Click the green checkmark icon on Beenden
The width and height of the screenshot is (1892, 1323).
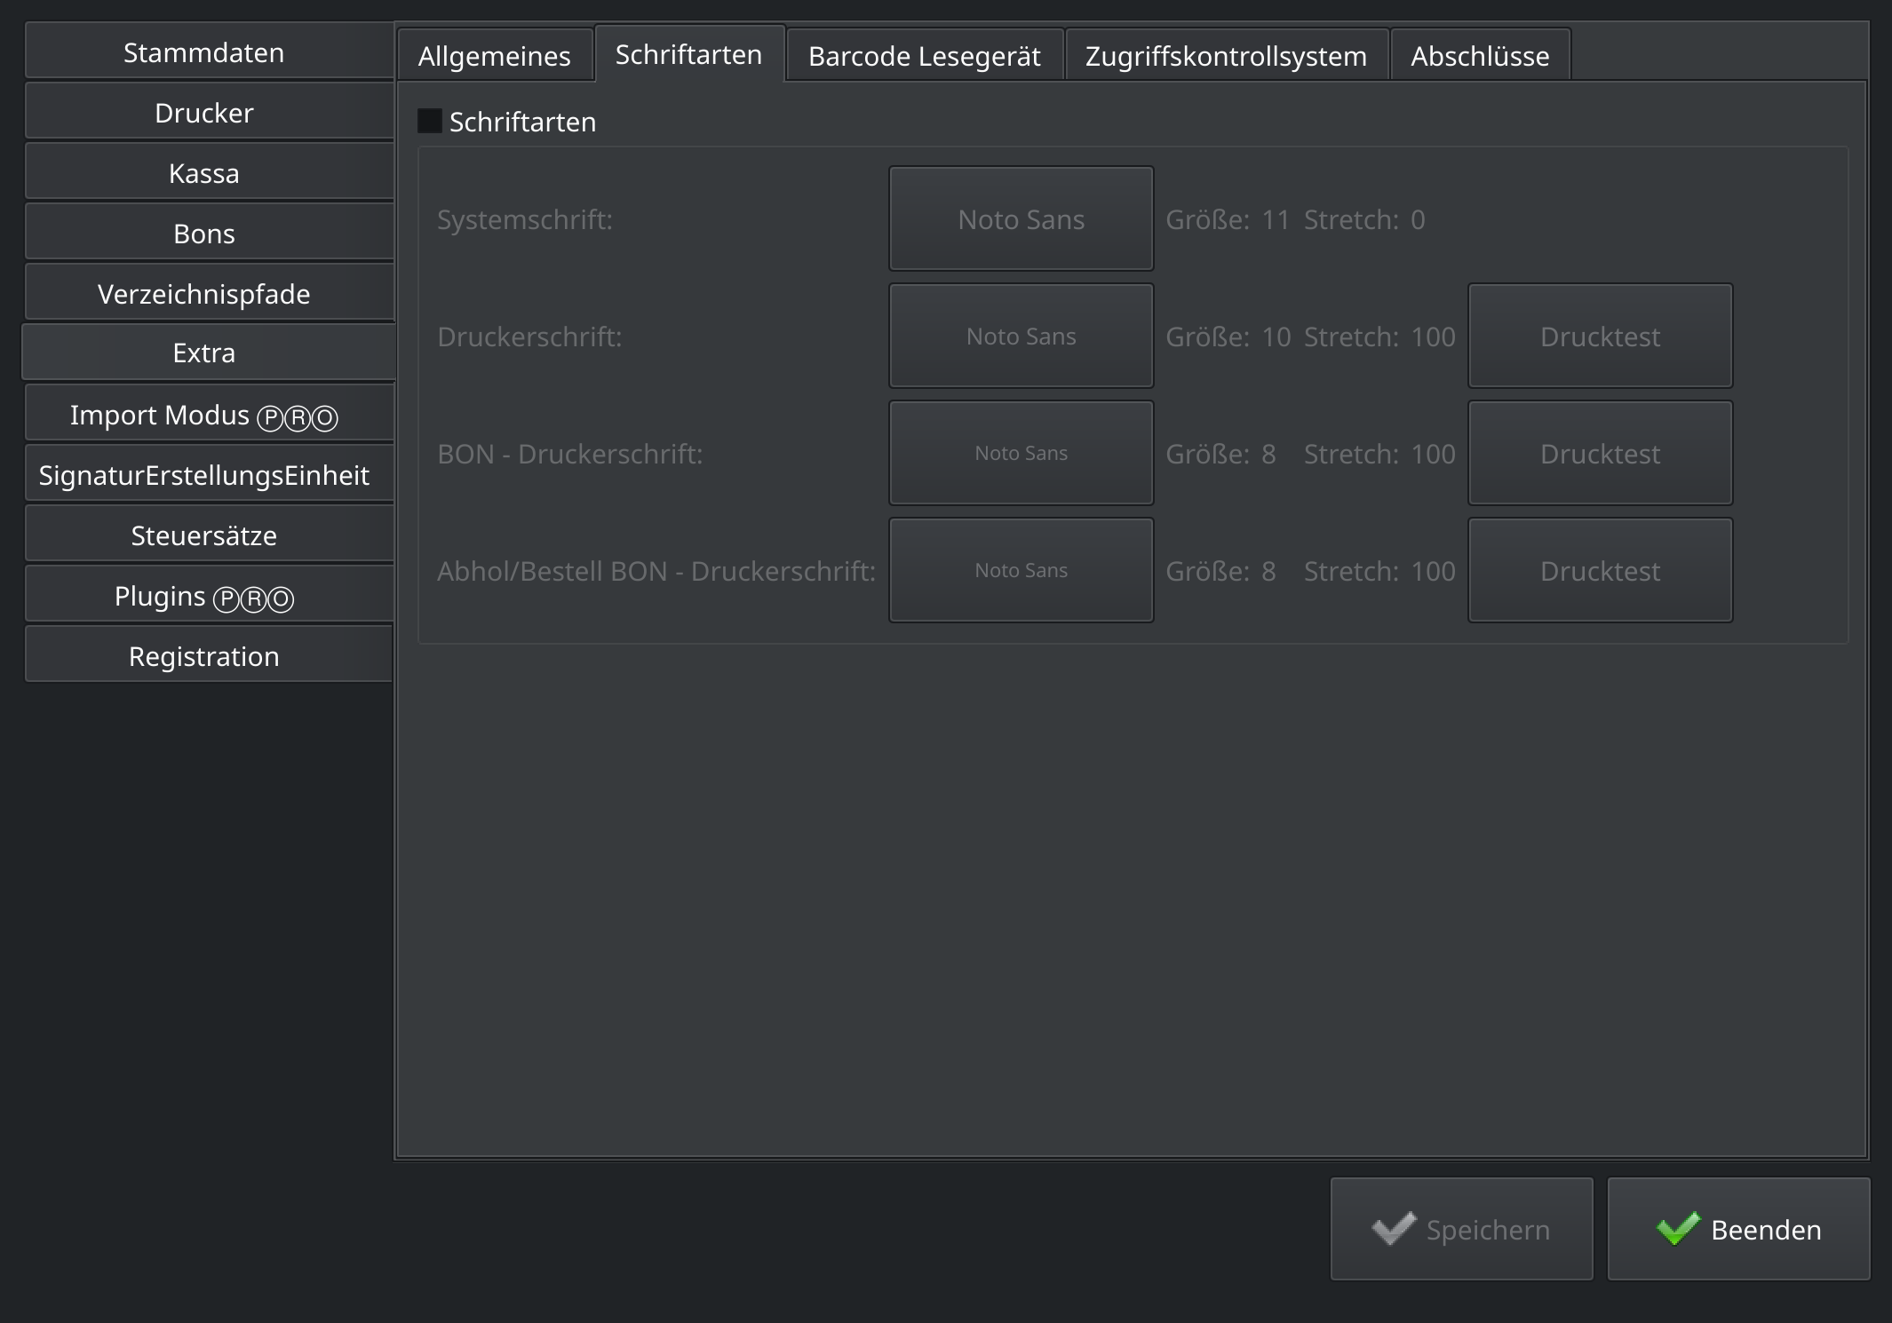point(1679,1229)
